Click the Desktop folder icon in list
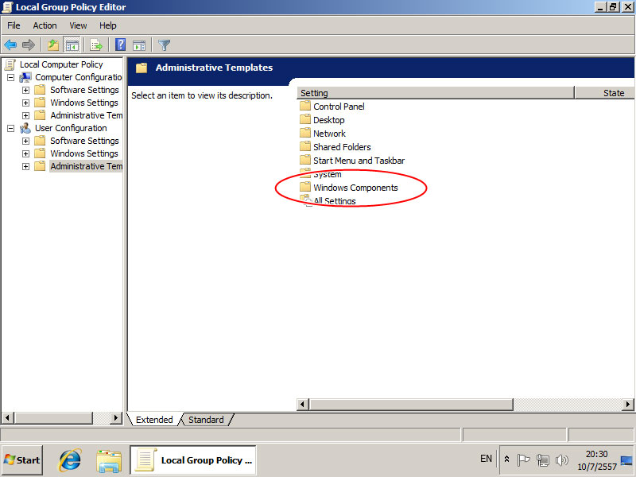 pyautogui.click(x=305, y=120)
